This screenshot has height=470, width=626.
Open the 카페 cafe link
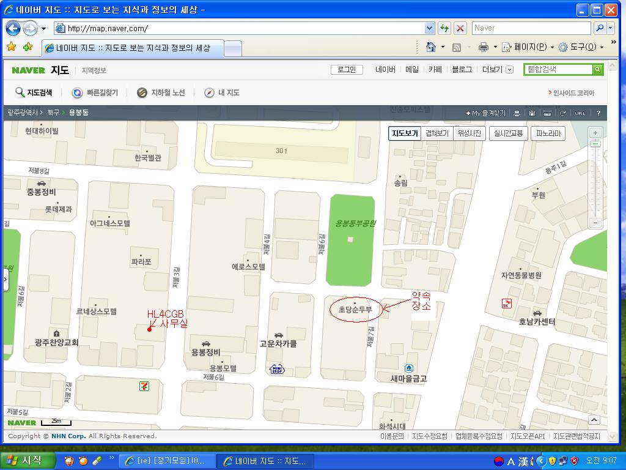click(x=435, y=70)
